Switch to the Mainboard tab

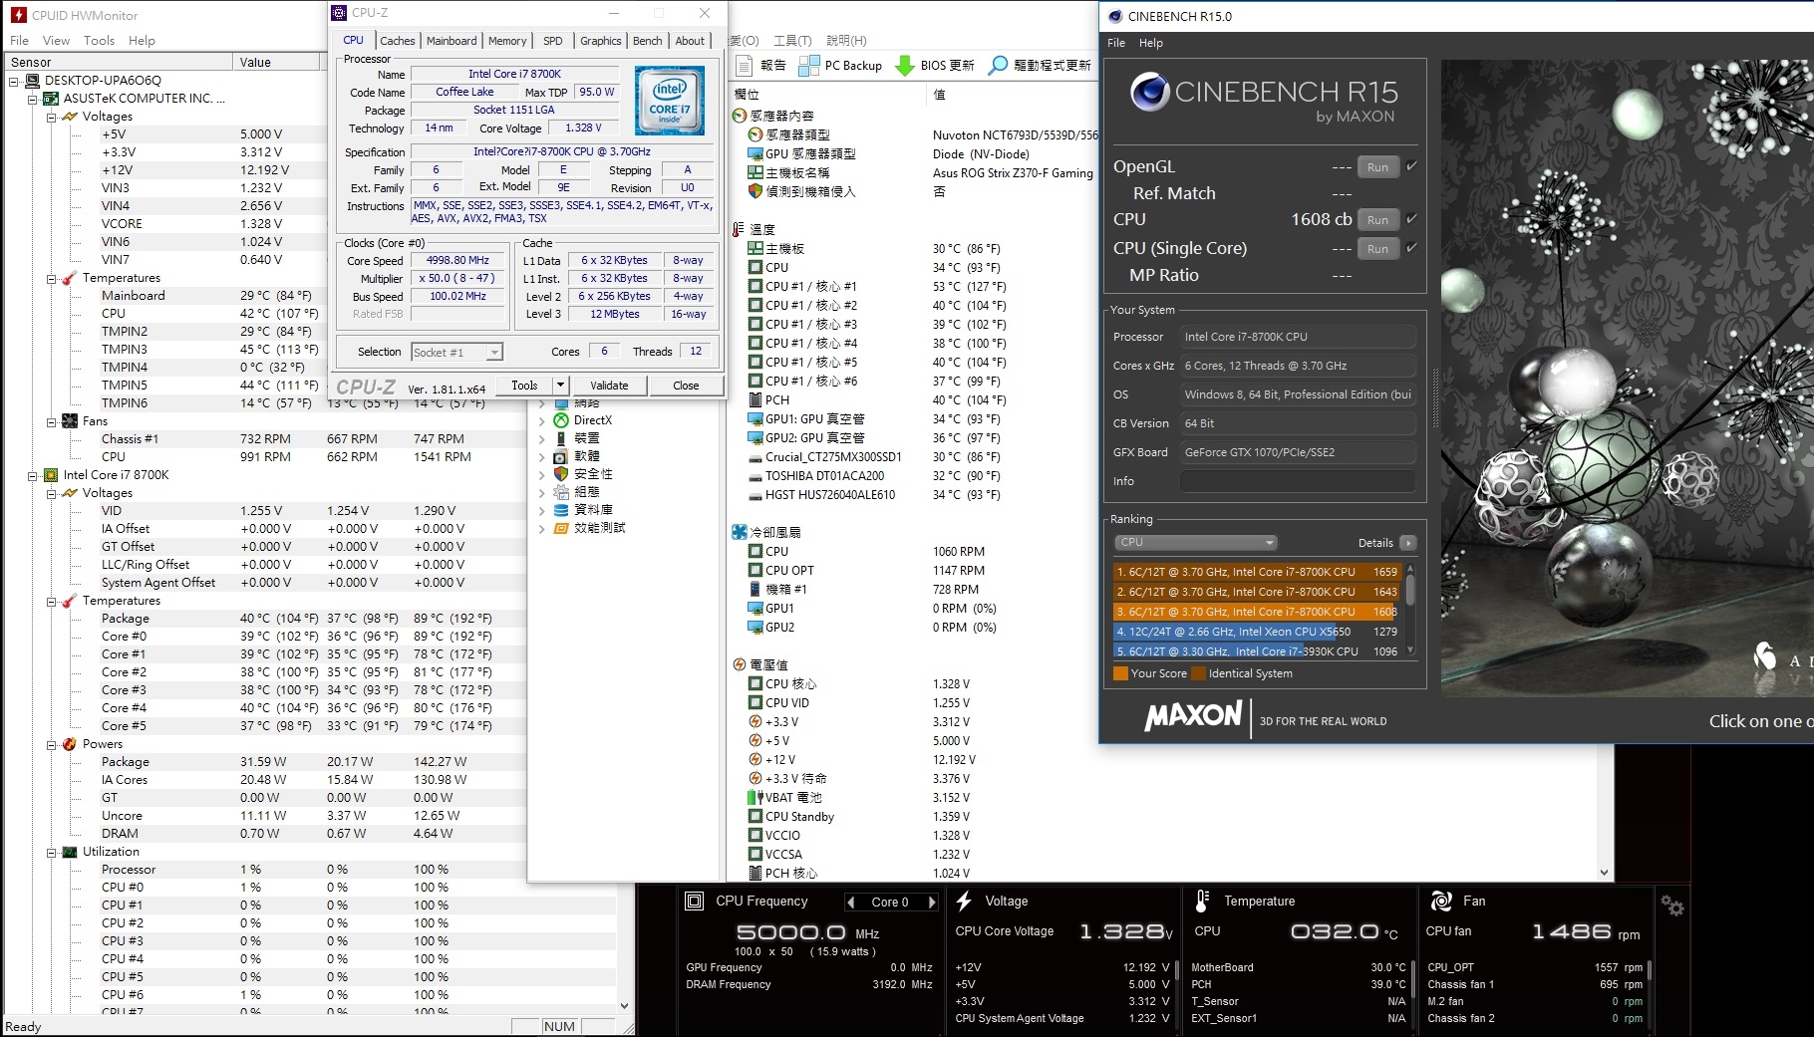click(452, 41)
